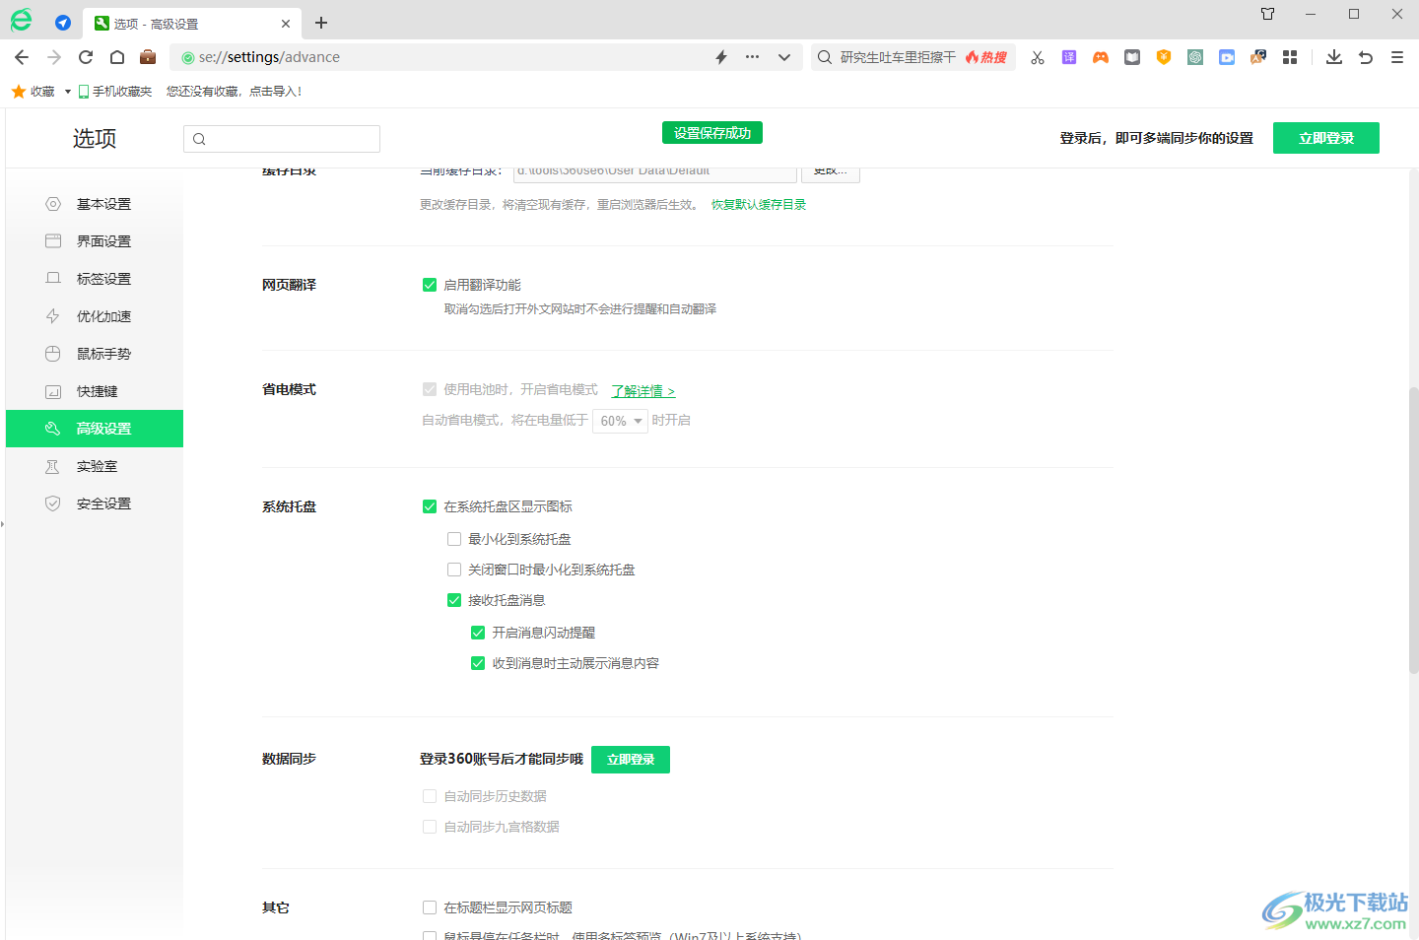The width and height of the screenshot is (1419, 940).
Task: Click the orange shield extension icon
Action: pyautogui.click(x=1164, y=57)
